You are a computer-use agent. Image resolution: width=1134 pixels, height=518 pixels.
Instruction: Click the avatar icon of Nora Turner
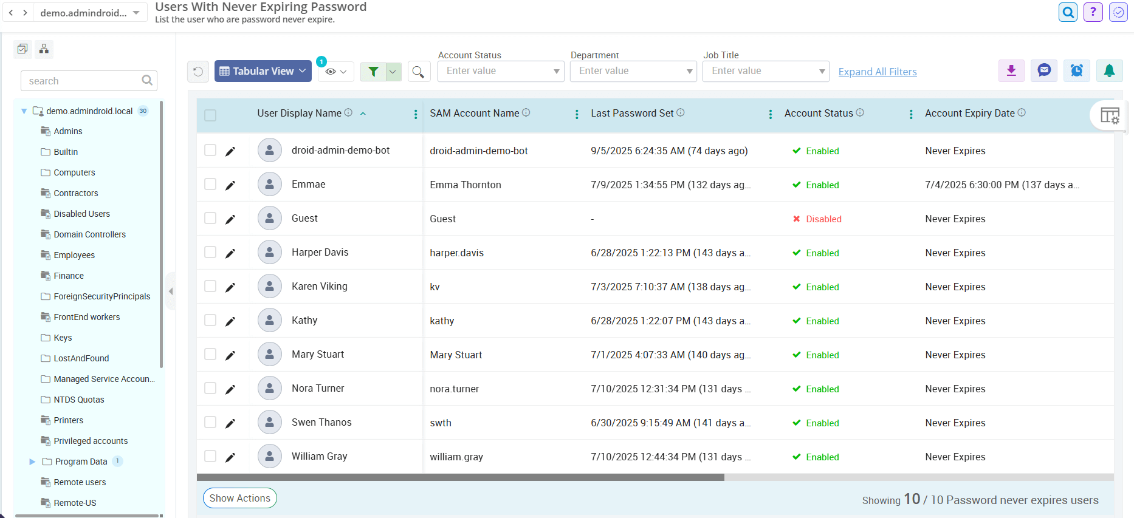(269, 388)
